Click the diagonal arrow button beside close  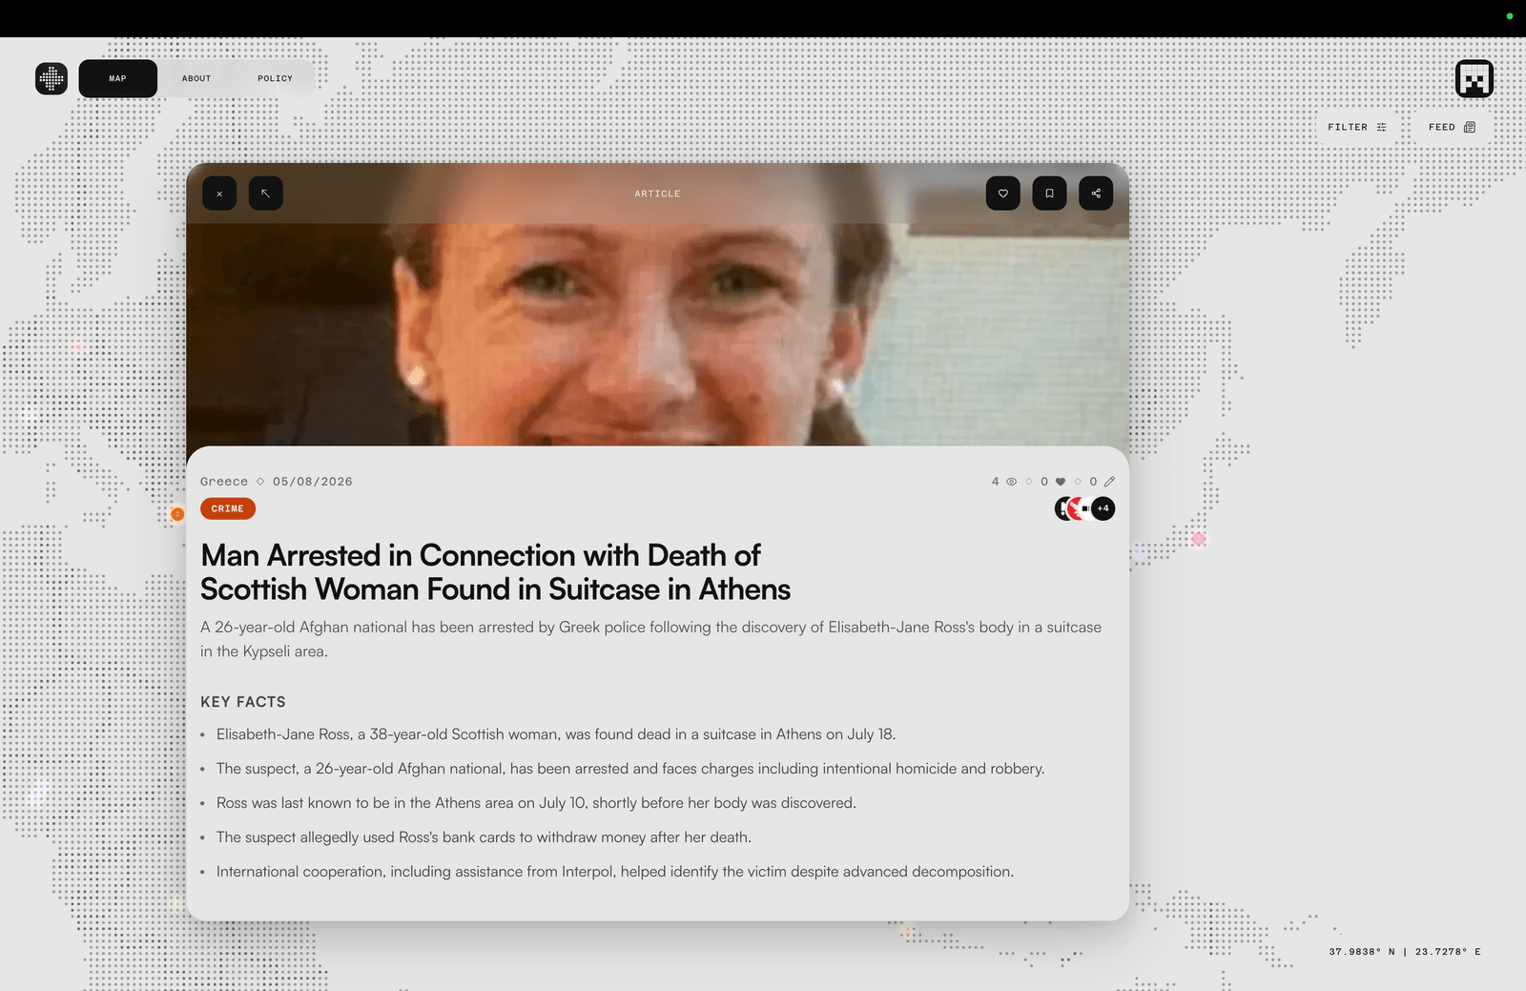pos(266,194)
